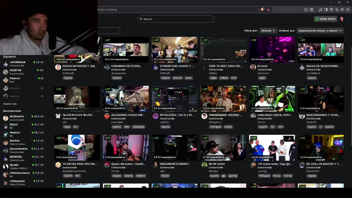
Task: Open the browser hamburger main menu
Action: pos(348,10)
